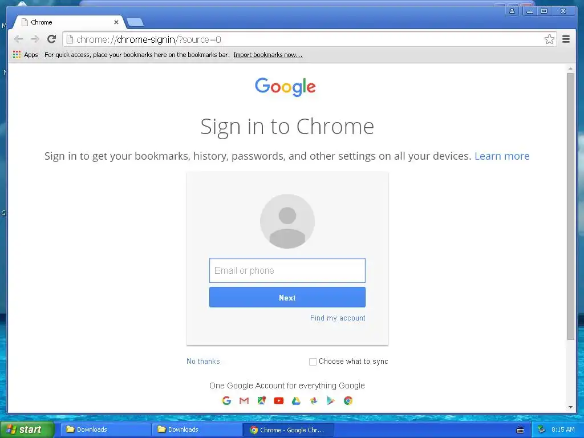Click the Google Drive icon in footer

(296, 401)
